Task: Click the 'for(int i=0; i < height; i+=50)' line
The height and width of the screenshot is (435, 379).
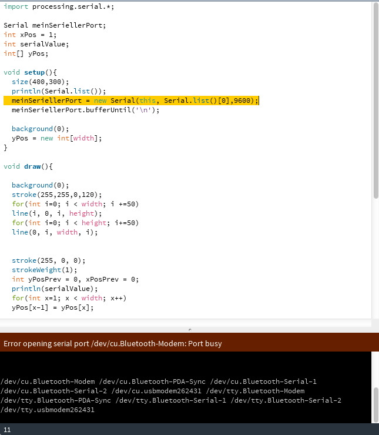Action: point(75,223)
